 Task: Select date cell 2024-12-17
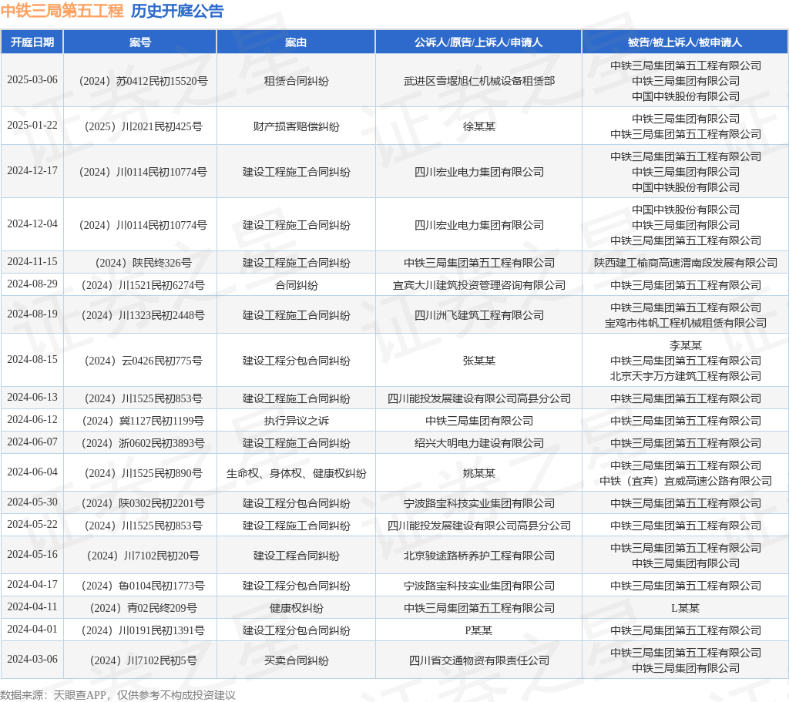click(32, 170)
